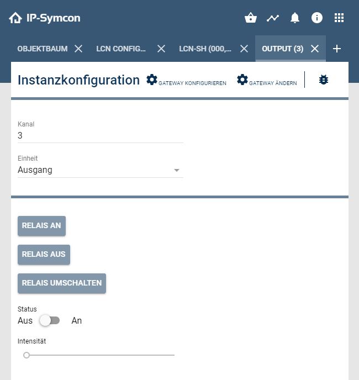Click the Gateway Ändern gear icon
This screenshot has width=359, height=380.
(242, 80)
